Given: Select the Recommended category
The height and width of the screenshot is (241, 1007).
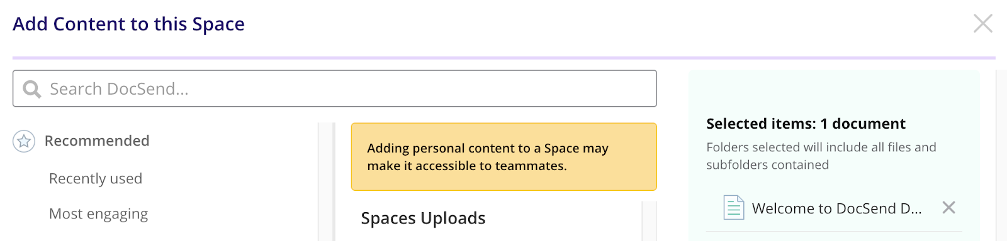Looking at the screenshot, I should 97,141.
